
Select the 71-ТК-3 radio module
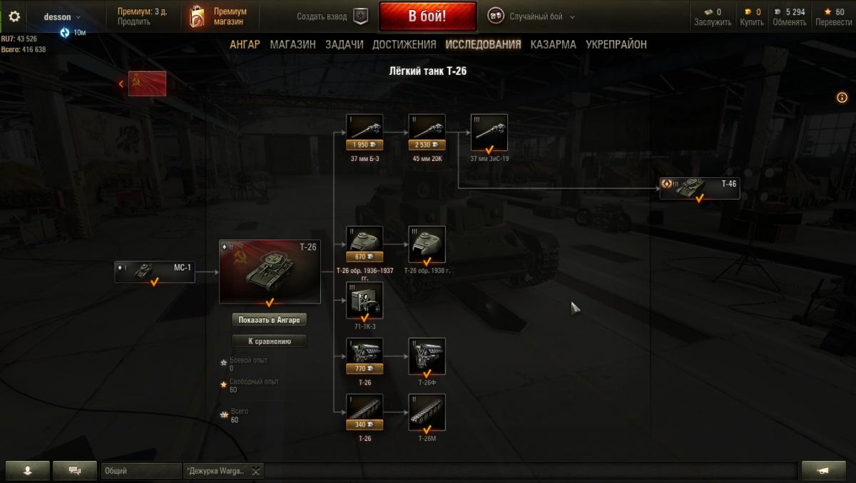(x=365, y=301)
